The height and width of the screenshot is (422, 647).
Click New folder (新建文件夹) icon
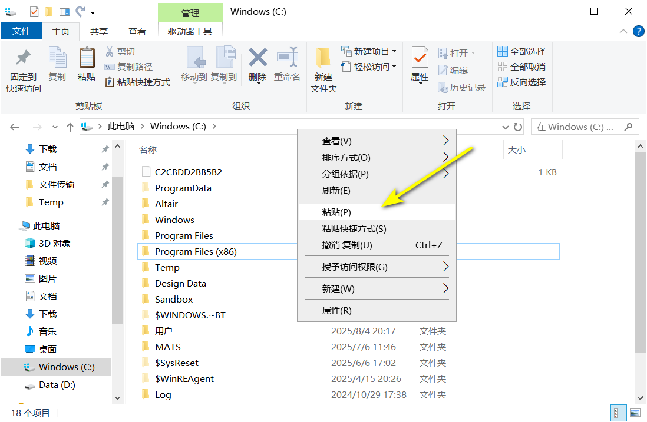[323, 58]
